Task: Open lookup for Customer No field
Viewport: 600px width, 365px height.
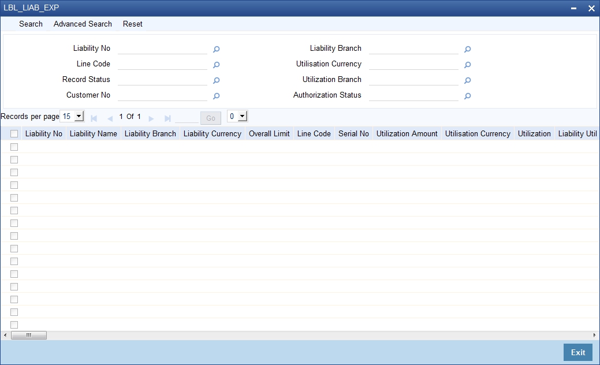Action: (x=216, y=96)
